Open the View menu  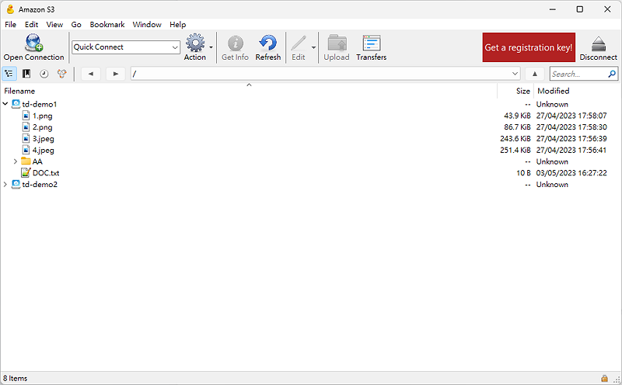pos(54,25)
